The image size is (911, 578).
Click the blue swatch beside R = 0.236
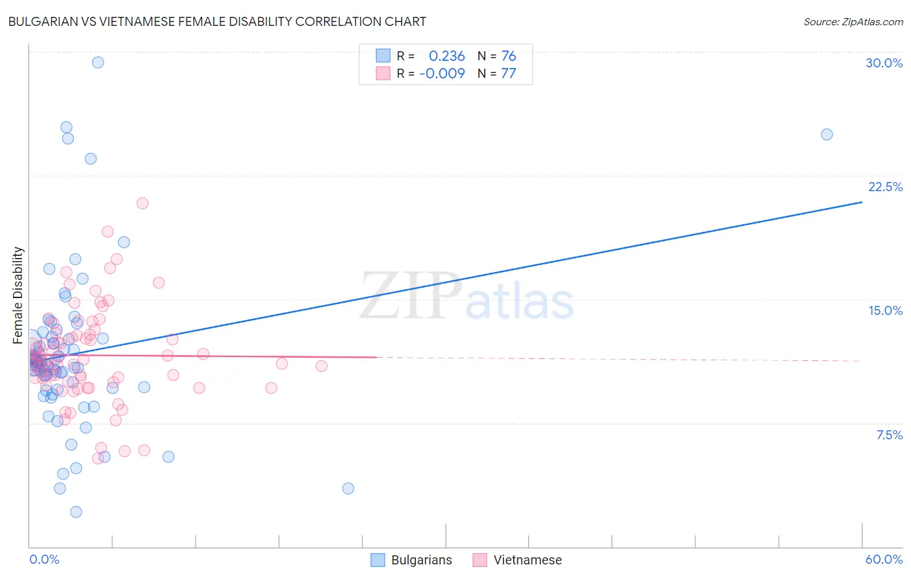[383, 56]
